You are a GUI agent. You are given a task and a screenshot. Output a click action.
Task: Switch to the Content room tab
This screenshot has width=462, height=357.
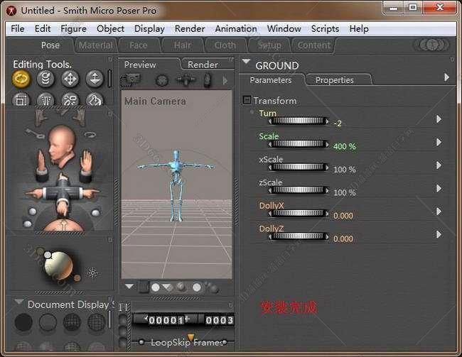click(313, 45)
